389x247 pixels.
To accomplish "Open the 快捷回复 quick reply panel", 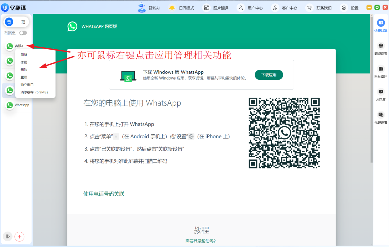I will click(380, 26).
